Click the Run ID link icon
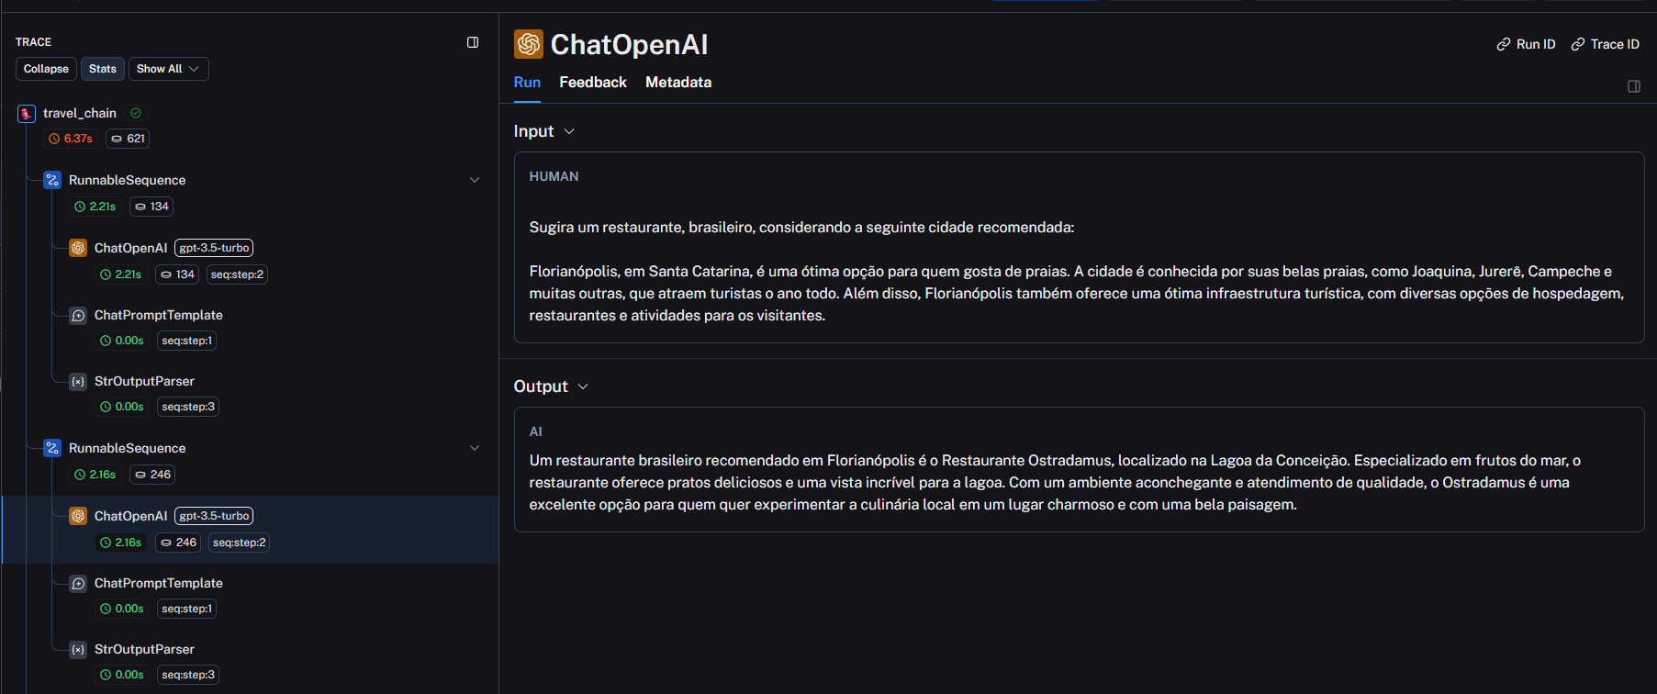This screenshot has height=694, width=1657. (1504, 44)
